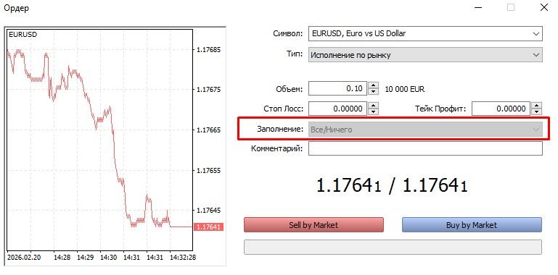This screenshot has height=275, width=558.
Task: Decrease volume with Объем down arrow
Action: (373, 92)
